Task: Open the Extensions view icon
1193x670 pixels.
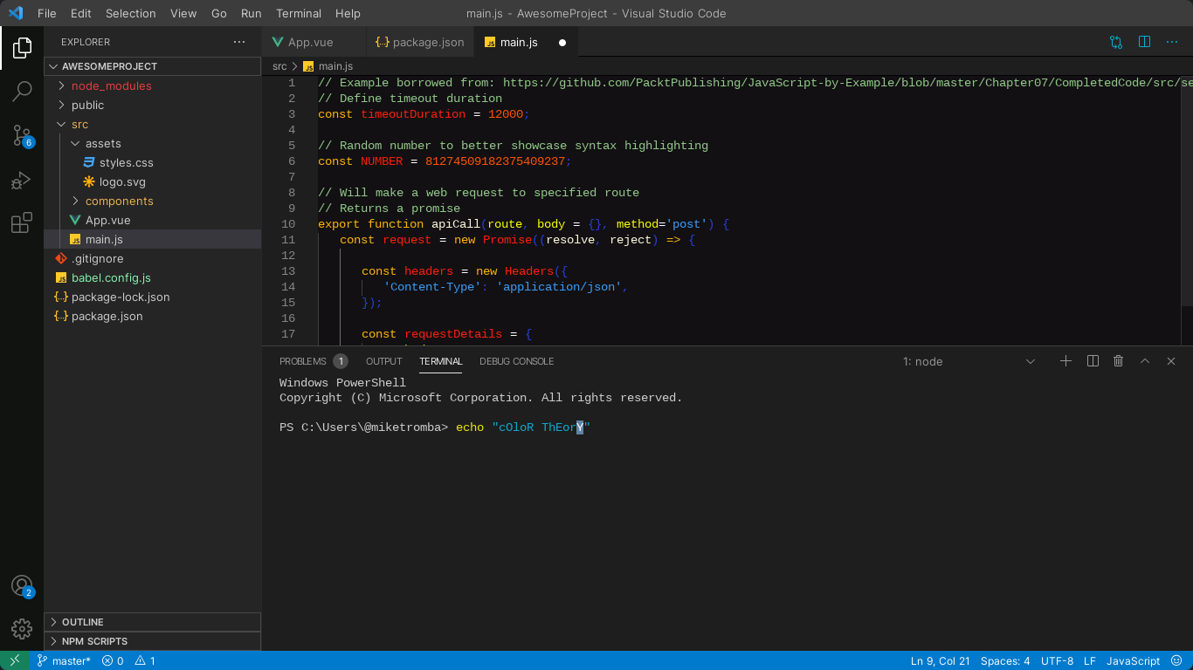Action: click(x=22, y=223)
